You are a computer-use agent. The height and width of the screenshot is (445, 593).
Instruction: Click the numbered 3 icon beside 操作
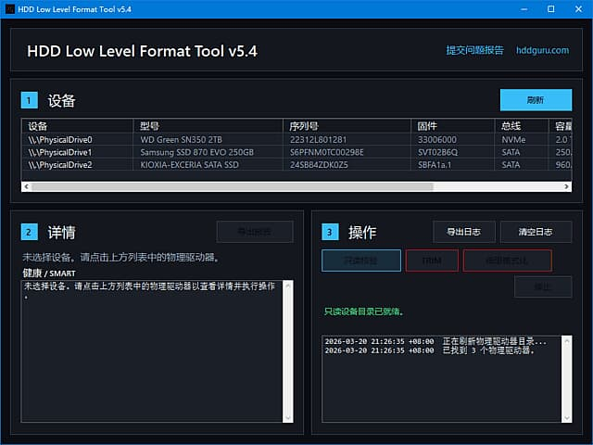330,232
